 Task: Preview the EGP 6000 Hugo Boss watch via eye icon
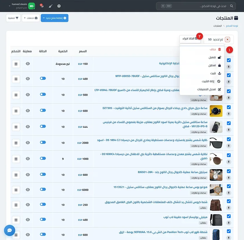click(28, 189)
